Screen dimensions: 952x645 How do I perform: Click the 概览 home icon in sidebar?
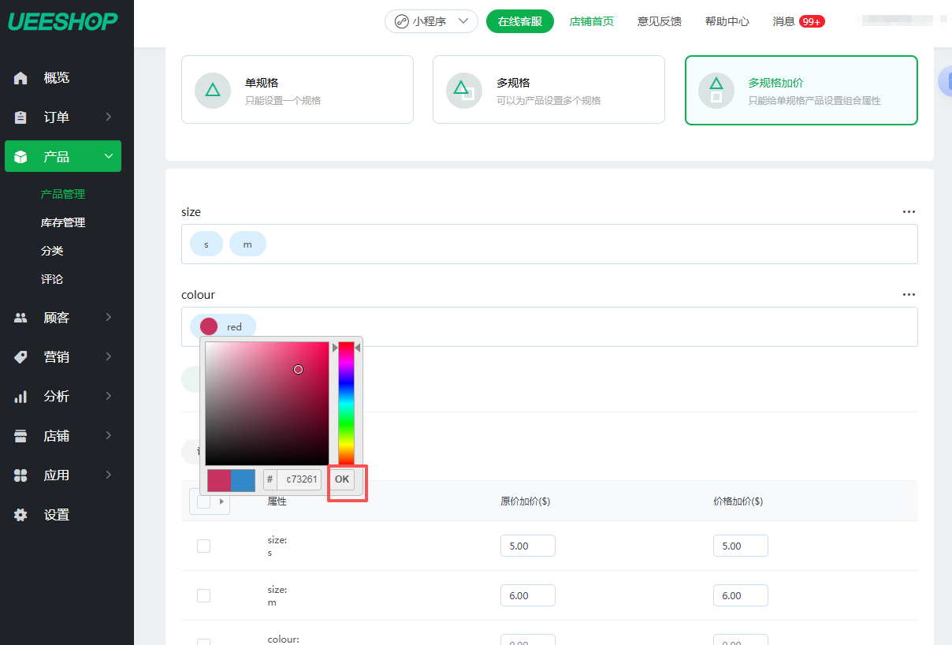(21, 78)
